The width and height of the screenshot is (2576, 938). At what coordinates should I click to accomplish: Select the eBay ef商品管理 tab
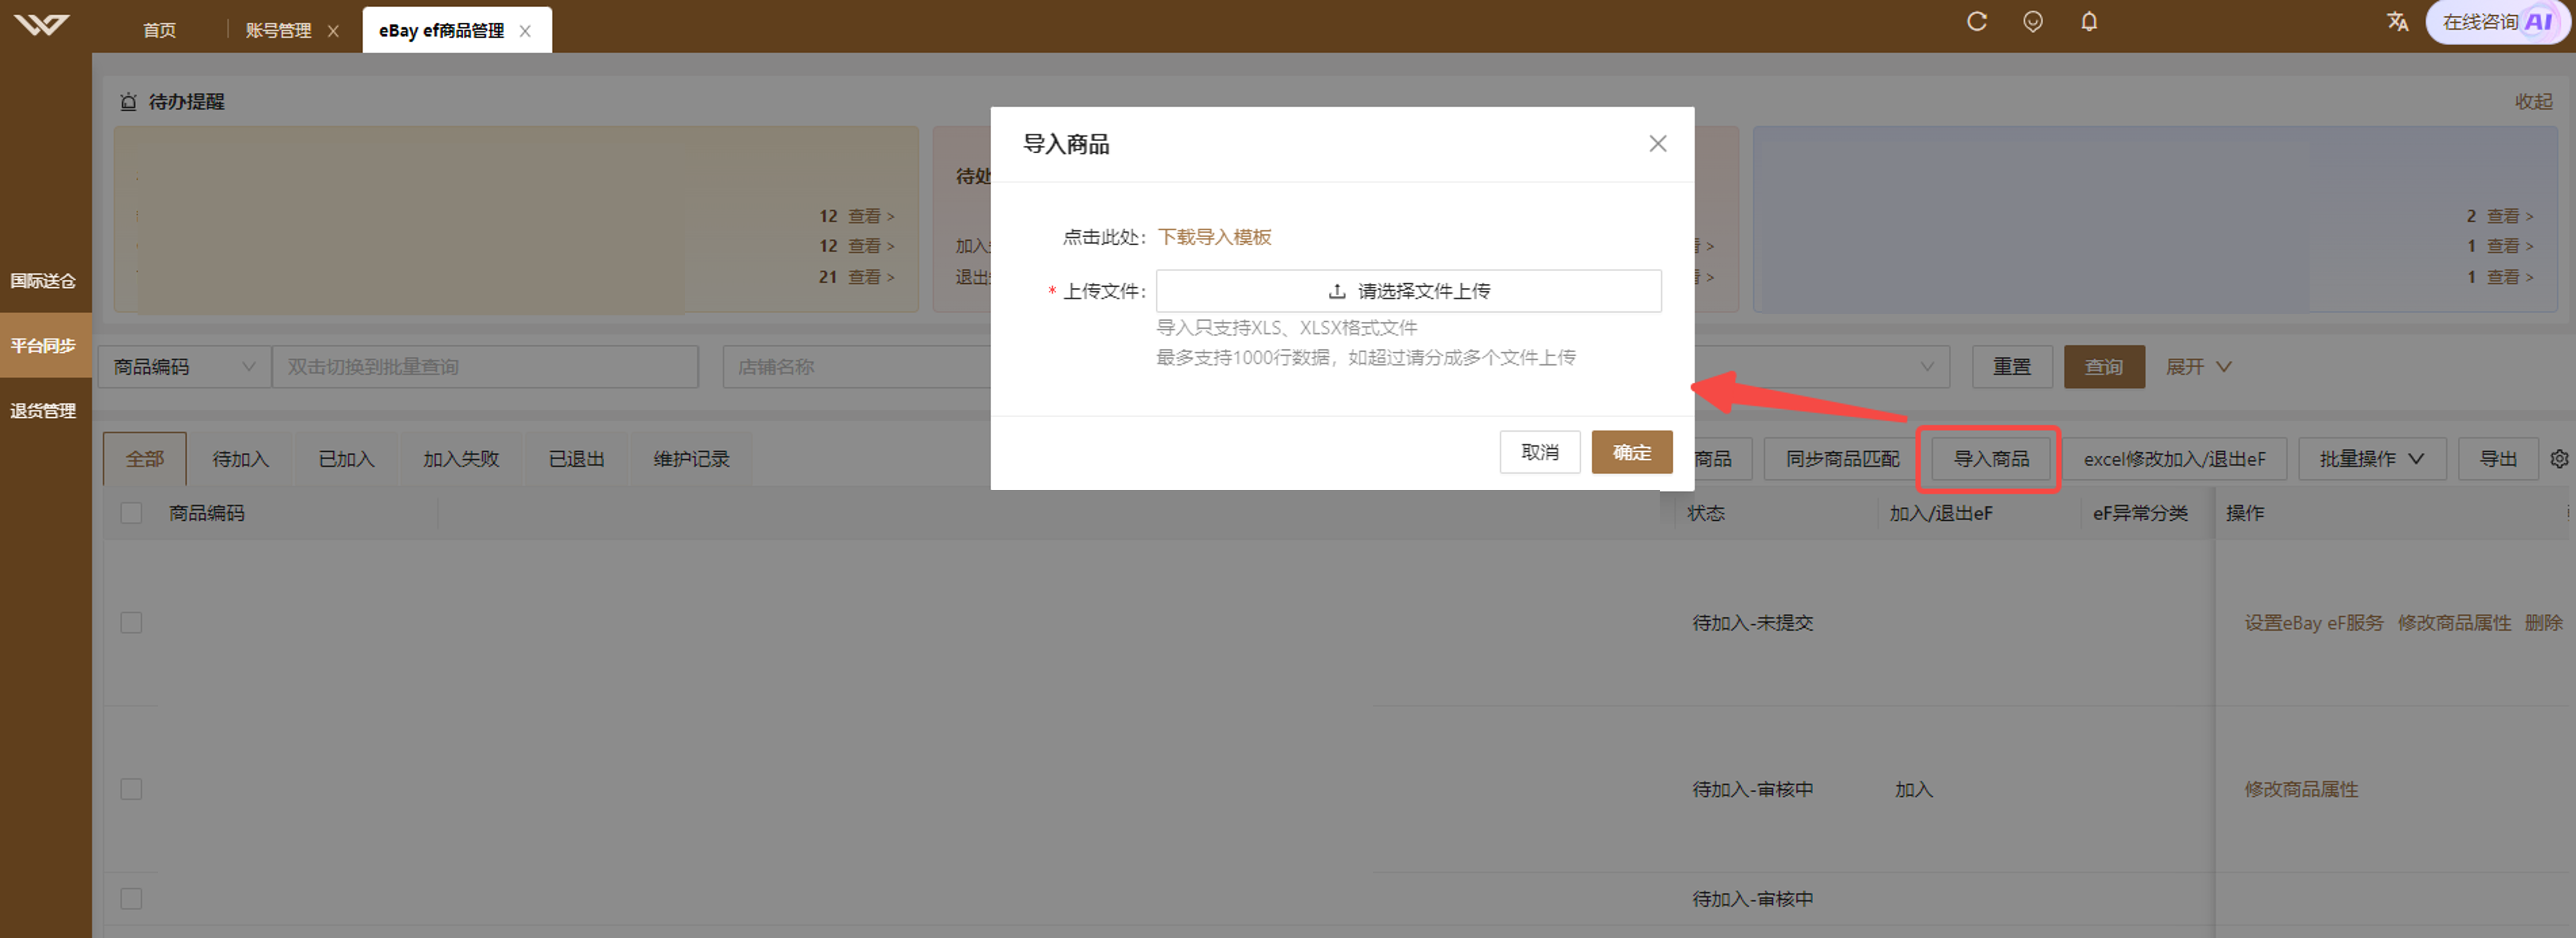[441, 30]
